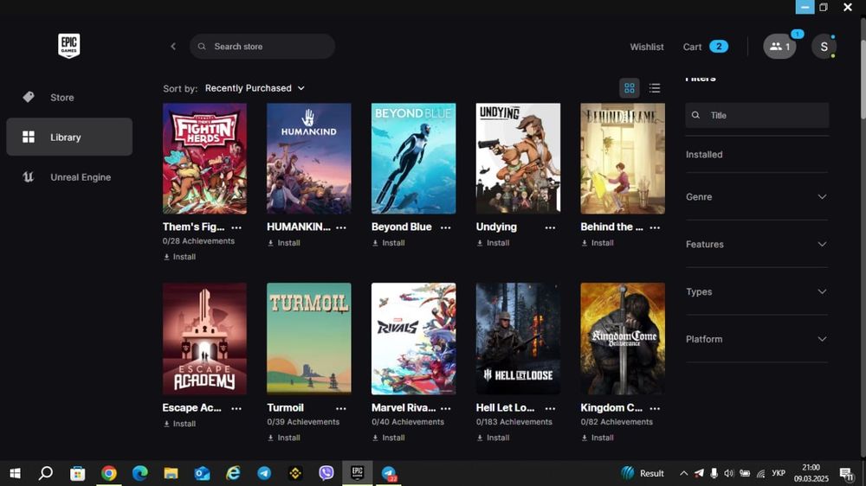Open more options for Beyond Blue

[x=445, y=227]
